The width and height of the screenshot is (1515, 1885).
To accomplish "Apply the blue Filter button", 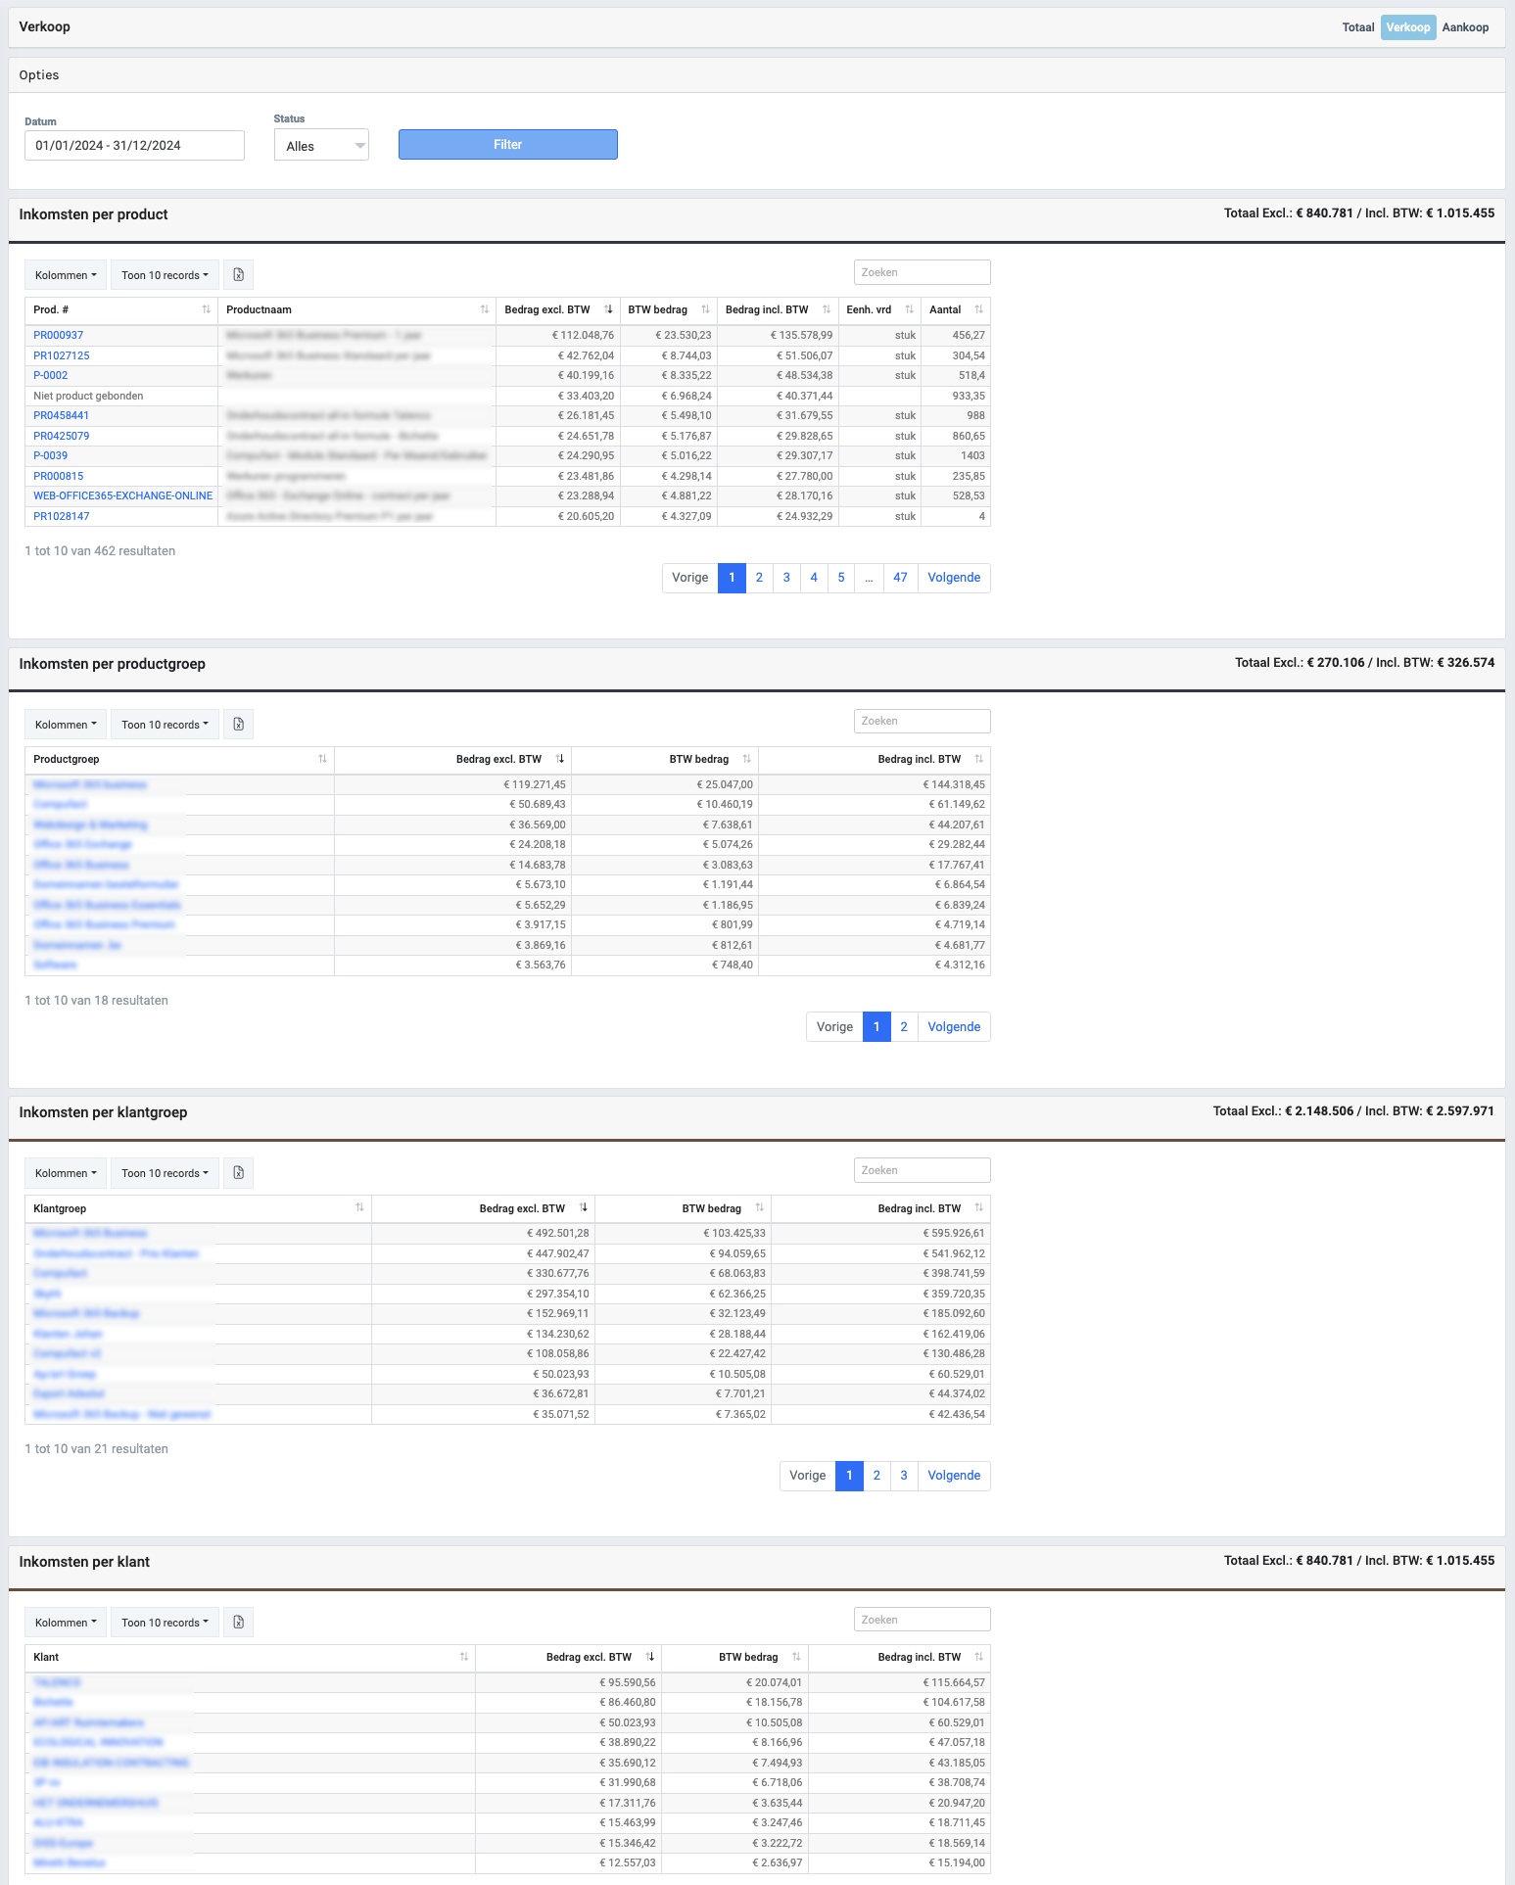I will pos(507,144).
